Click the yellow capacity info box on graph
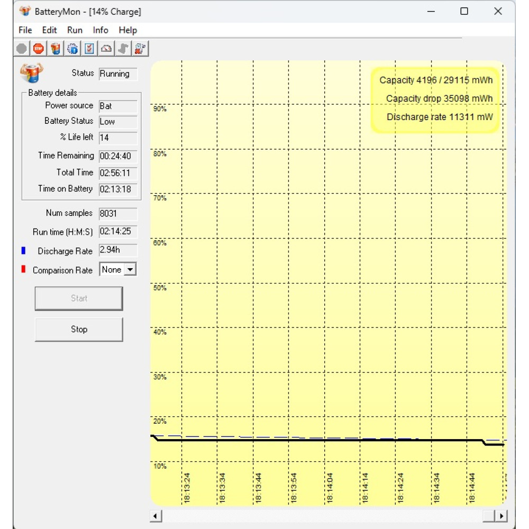 [435, 99]
